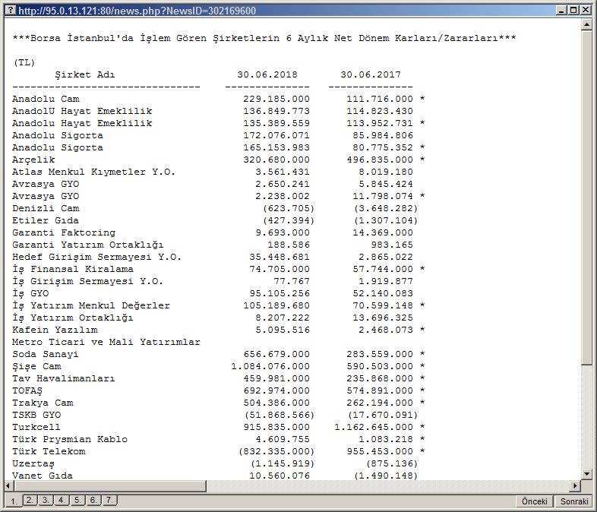Click Garanti Yatırım Ortaklığı row name
This screenshot has width=597, height=512.
pyautogui.click(x=87, y=245)
